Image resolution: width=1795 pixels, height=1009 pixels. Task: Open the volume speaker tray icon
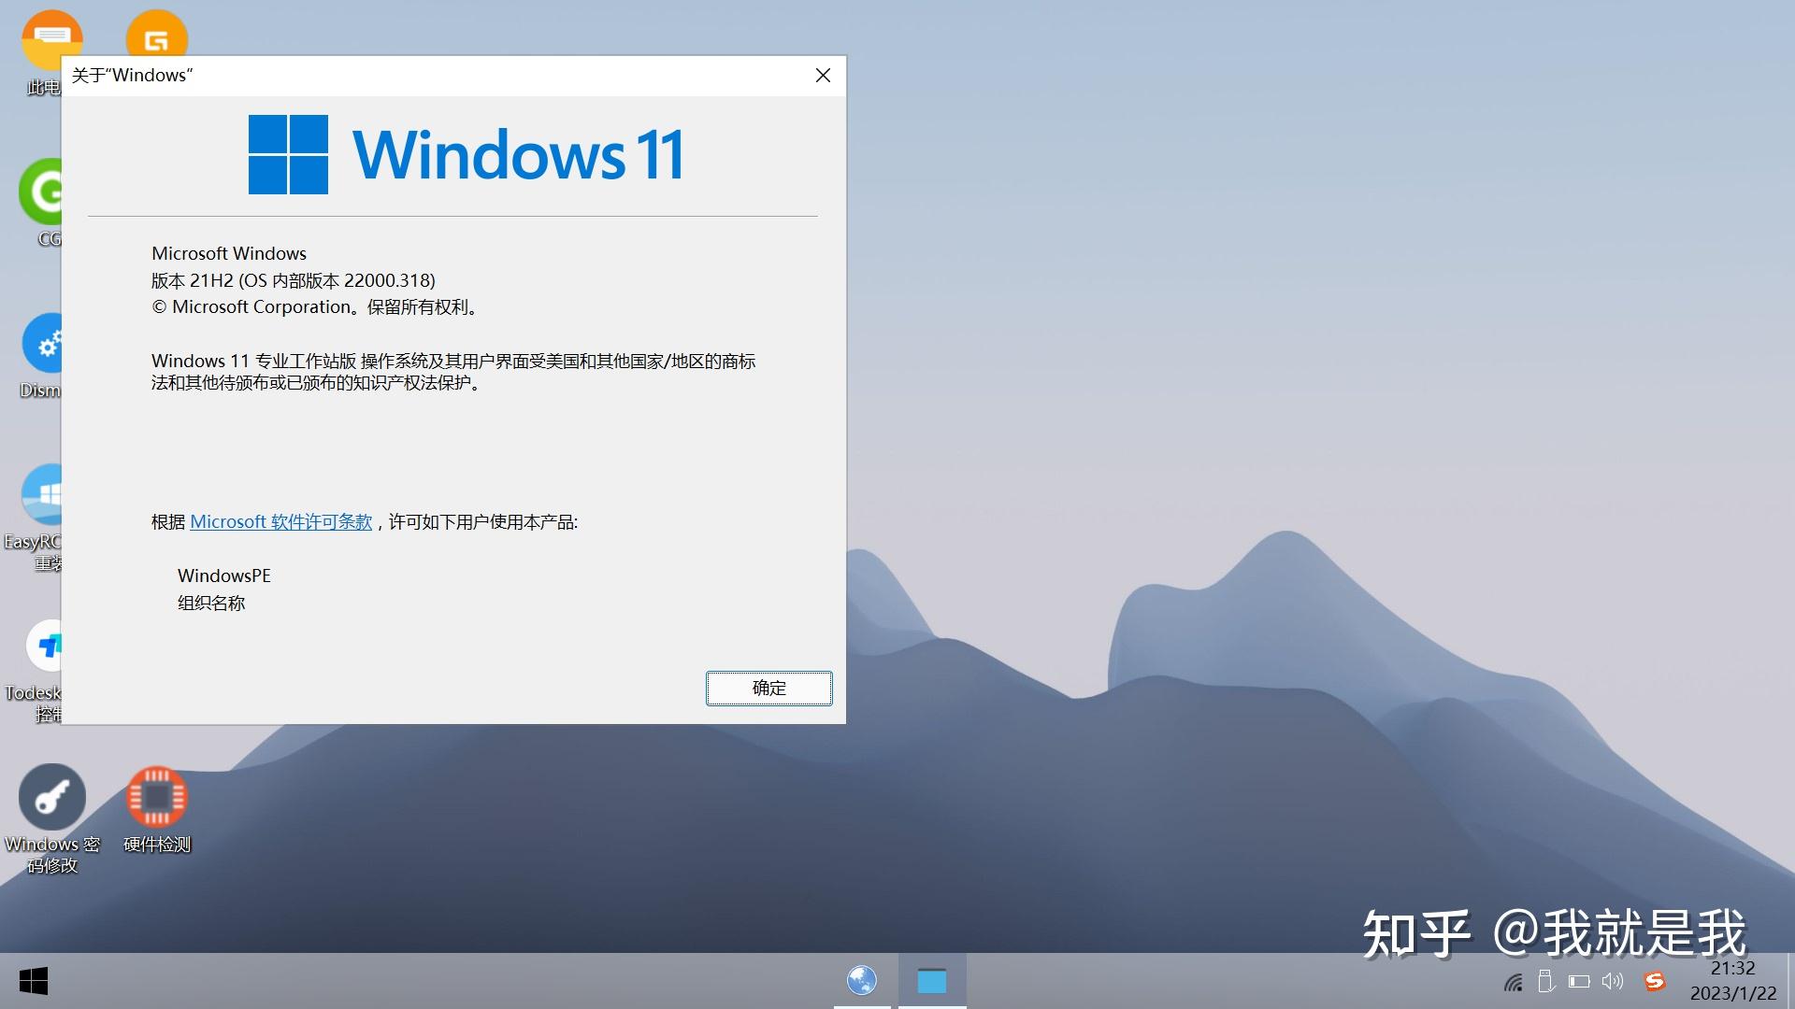coord(1613,981)
